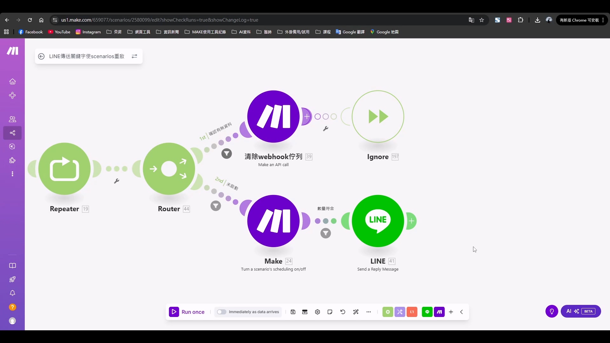Screen dimensions: 610x343
Task: Click the green Flow control tools icon
Action: [x=388, y=312]
